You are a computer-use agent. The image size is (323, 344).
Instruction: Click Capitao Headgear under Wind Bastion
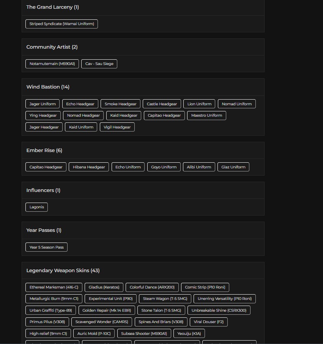(x=164, y=116)
